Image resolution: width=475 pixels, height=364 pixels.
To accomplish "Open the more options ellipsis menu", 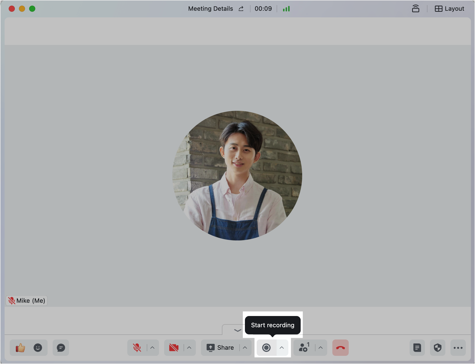I will click(x=458, y=348).
